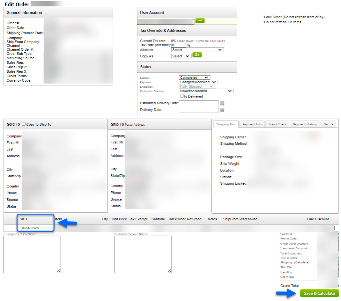Open the Fraud Check tab

click(x=277, y=124)
